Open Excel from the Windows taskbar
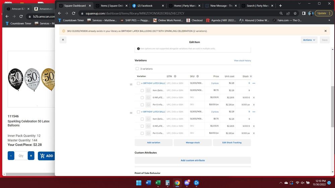The width and height of the screenshot is (335, 188). (x=158, y=183)
